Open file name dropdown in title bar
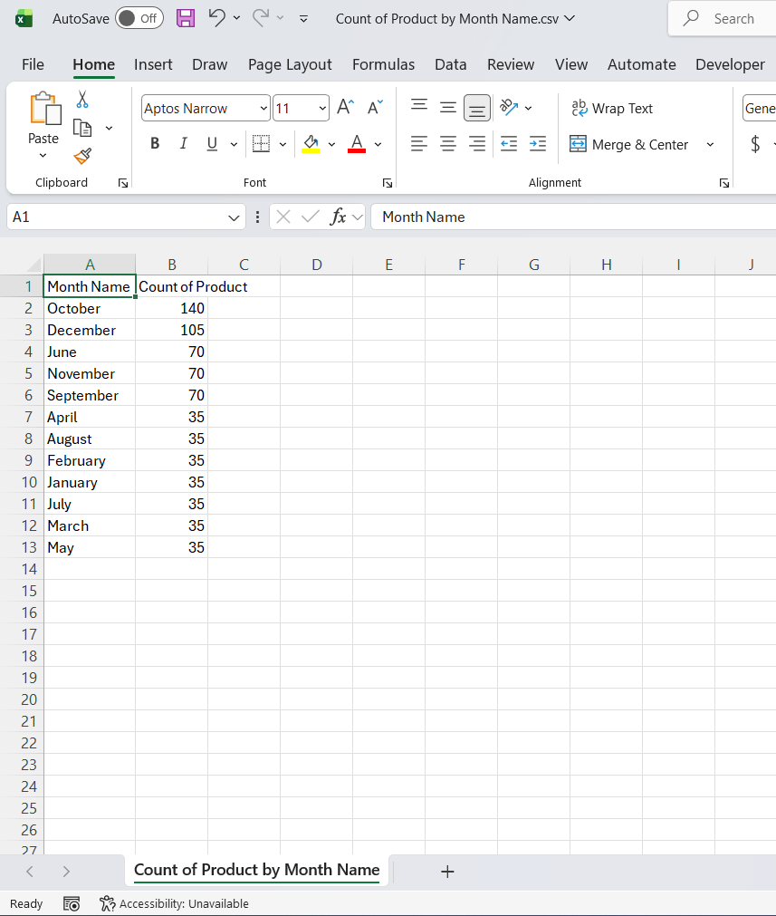 point(570,19)
